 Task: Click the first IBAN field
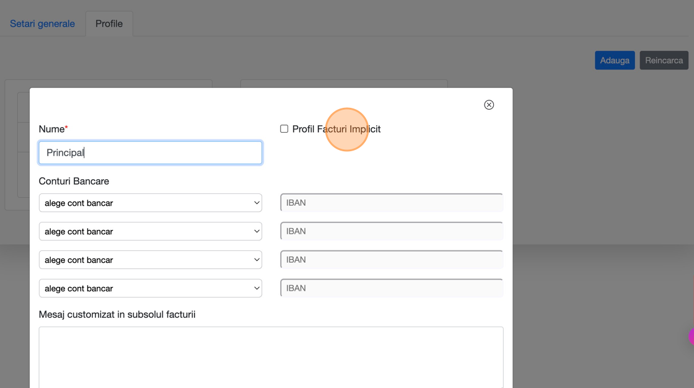tap(392, 203)
